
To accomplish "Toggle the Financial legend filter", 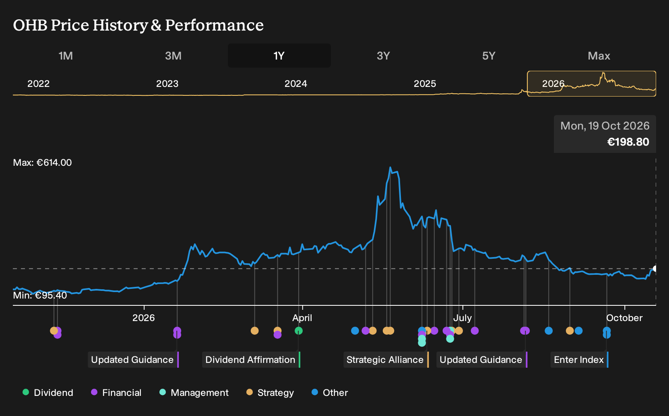I will point(116,393).
